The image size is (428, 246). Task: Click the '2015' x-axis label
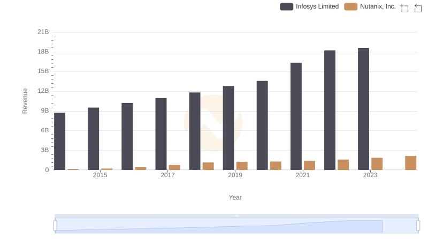click(x=100, y=175)
